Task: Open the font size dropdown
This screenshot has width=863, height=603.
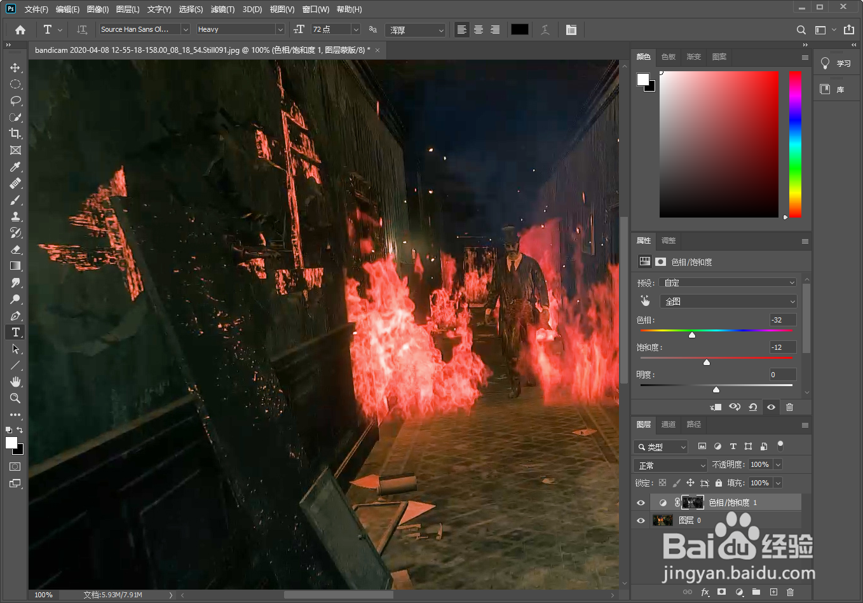Action: coord(356,29)
